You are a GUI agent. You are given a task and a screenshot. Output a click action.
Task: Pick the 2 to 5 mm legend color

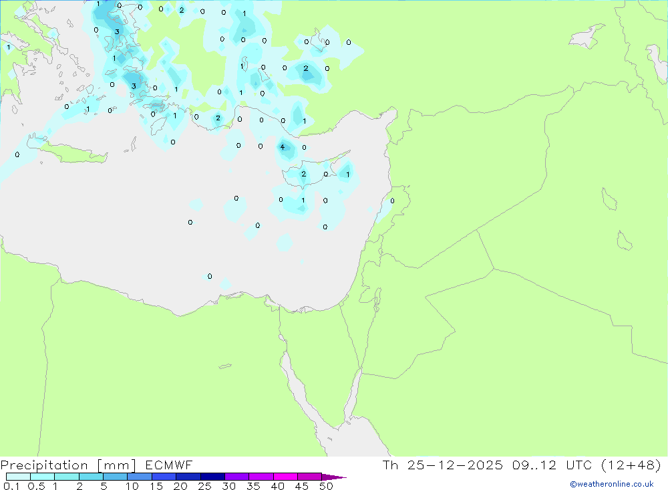tap(91, 477)
